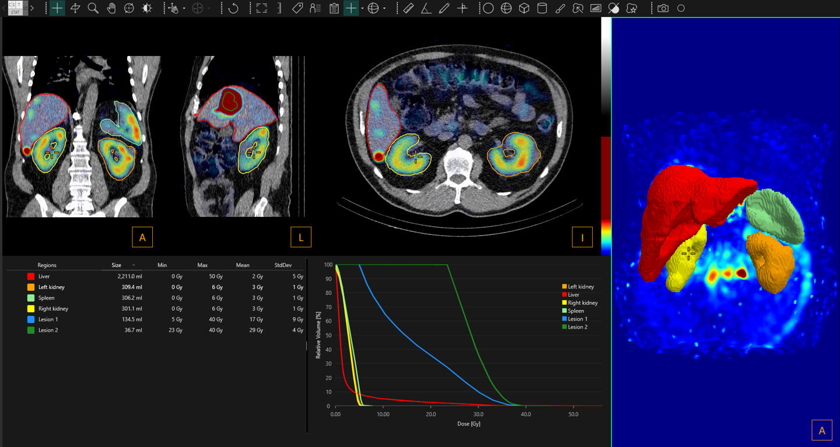Select the Lesion 1 row in regions table

point(48,319)
